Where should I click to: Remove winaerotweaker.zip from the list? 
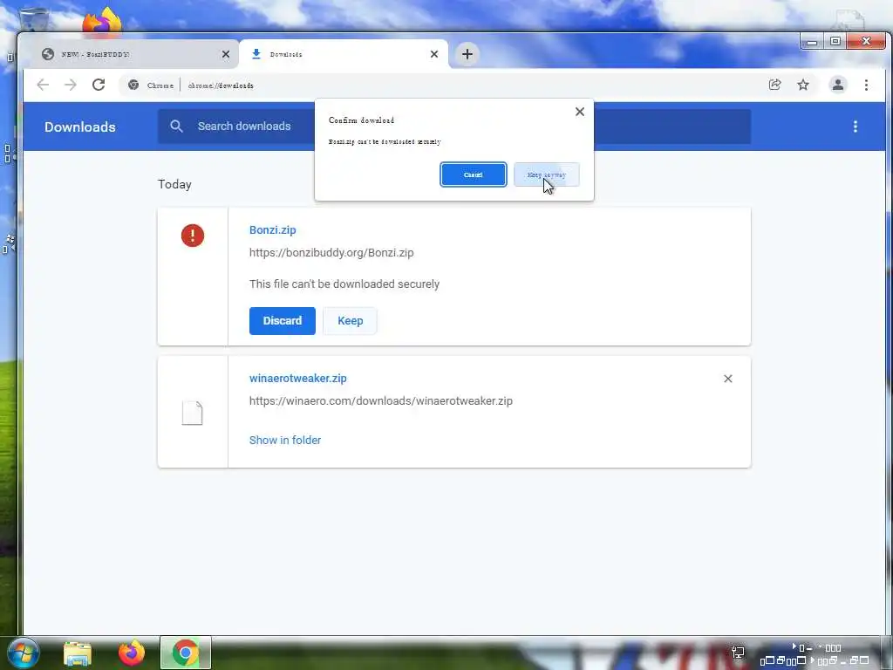click(x=727, y=379)
